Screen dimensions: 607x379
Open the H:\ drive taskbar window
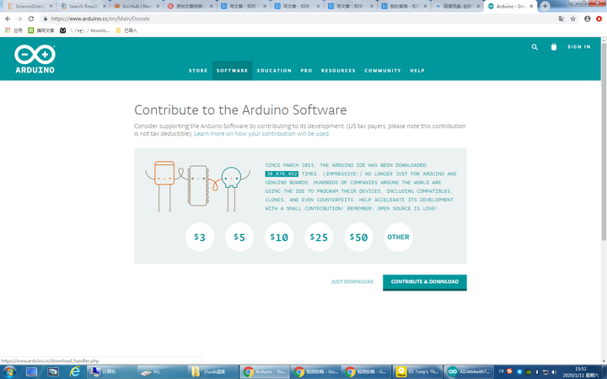coord(161,372)
